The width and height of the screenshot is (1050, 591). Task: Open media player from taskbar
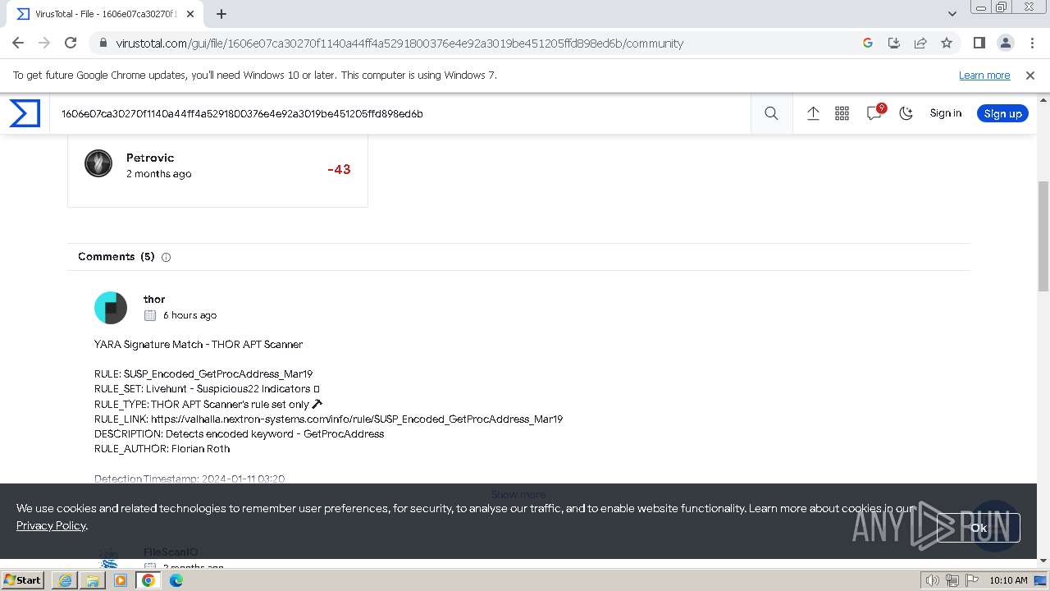tap(121, 580)
